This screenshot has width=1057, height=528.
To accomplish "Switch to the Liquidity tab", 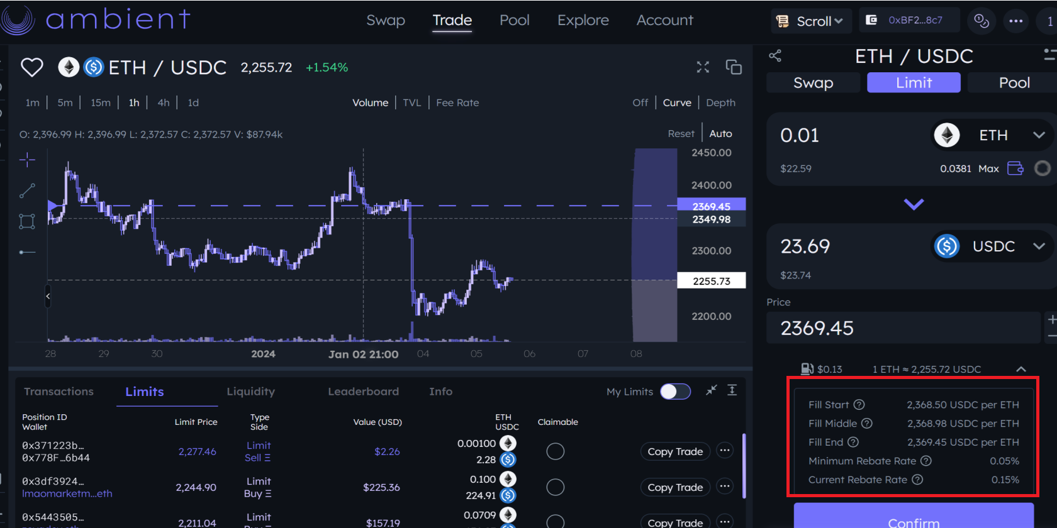I will (x=251, y=392).
